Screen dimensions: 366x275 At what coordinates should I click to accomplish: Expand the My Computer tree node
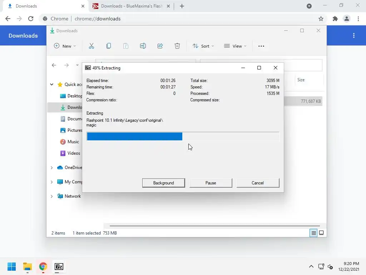[x=52, y=182]
